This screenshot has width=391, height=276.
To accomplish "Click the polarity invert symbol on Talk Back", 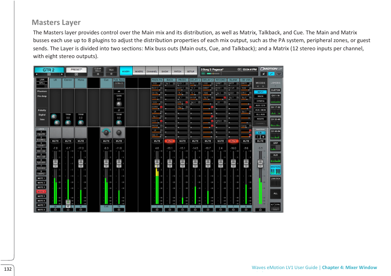I will 119,110.
